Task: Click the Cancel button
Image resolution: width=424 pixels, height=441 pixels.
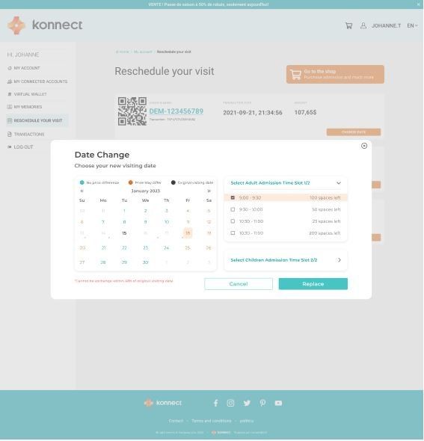Action: [239, 284]
